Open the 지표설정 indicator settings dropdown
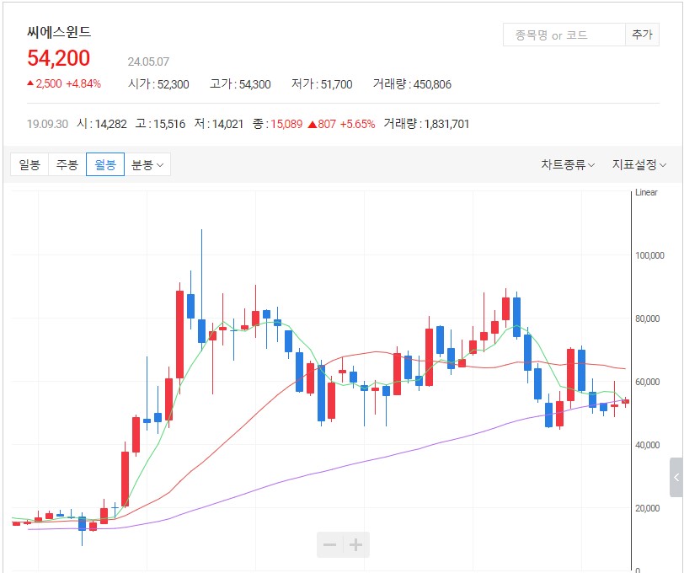 point(639,165)
